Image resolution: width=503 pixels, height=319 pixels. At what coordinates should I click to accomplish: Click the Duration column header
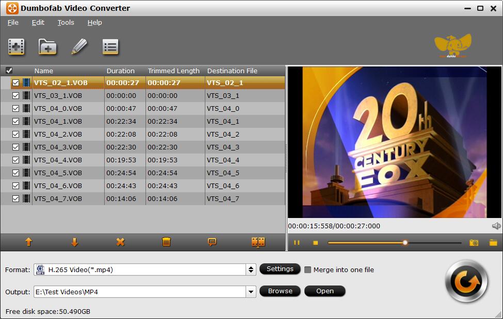point(120,71)
